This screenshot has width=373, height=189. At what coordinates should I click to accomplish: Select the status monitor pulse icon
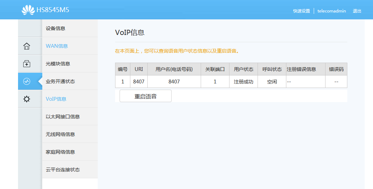pos(27,81)
